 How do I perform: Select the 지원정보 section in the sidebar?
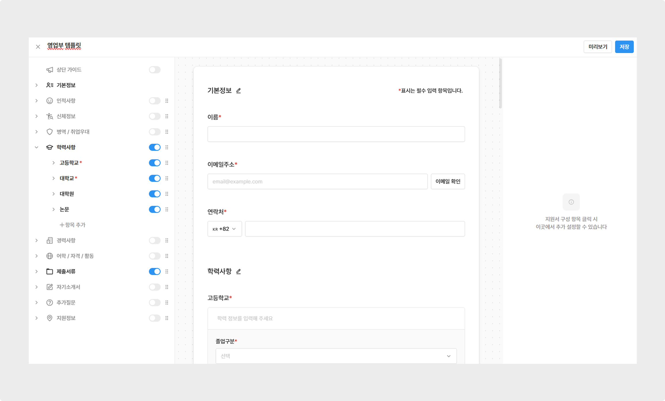pos(66,318)
